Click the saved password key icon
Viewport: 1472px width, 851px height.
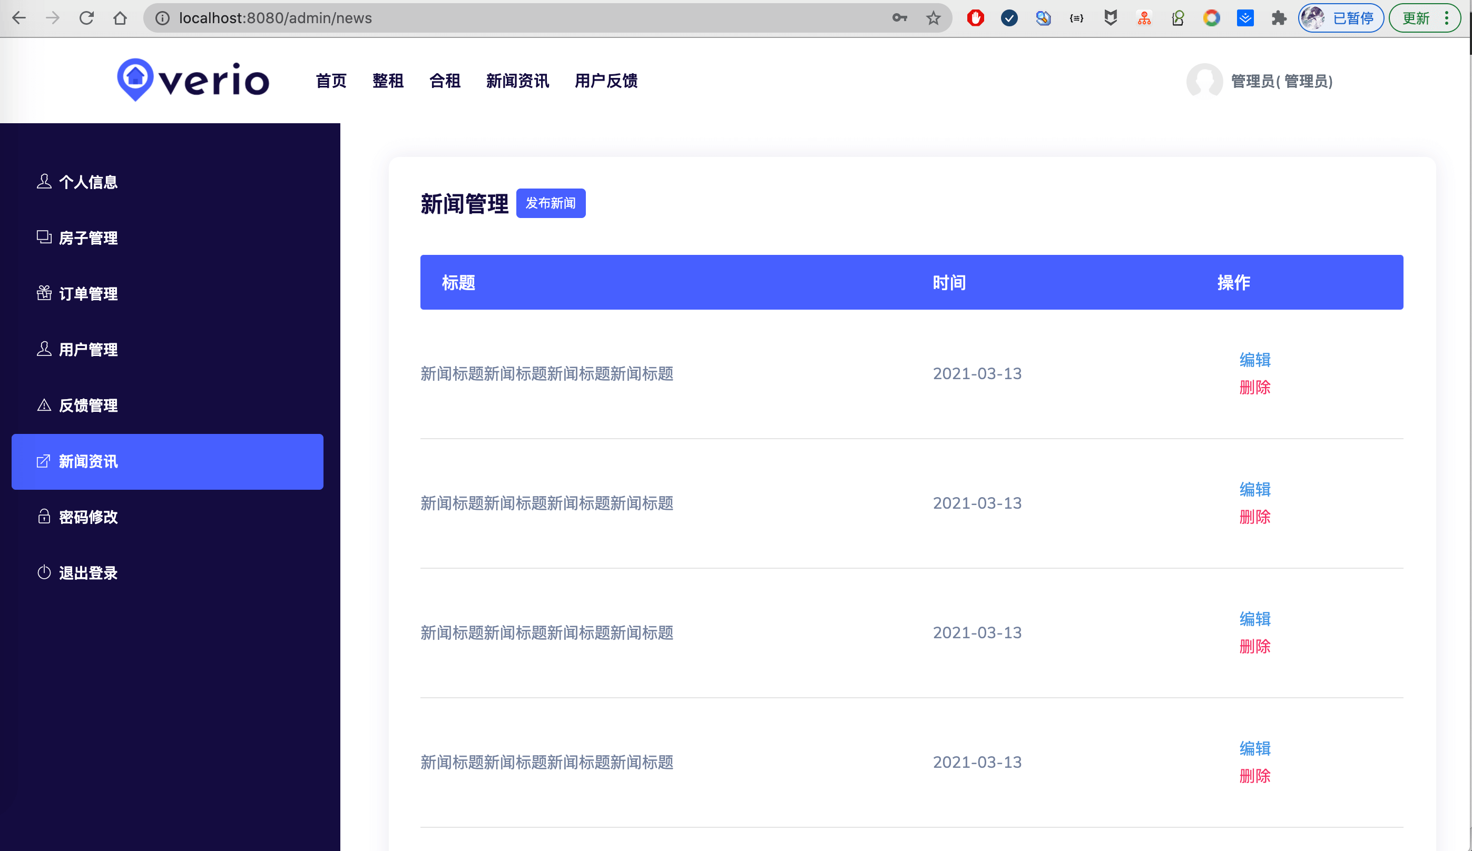pyautogui.click(x=899, y=18)
